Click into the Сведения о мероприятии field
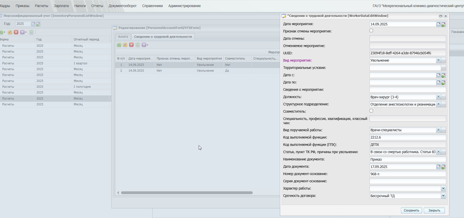Screen dimensions: 464x218 (408, 90)
